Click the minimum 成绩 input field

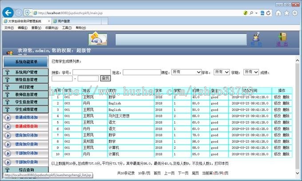click(62, 78)
